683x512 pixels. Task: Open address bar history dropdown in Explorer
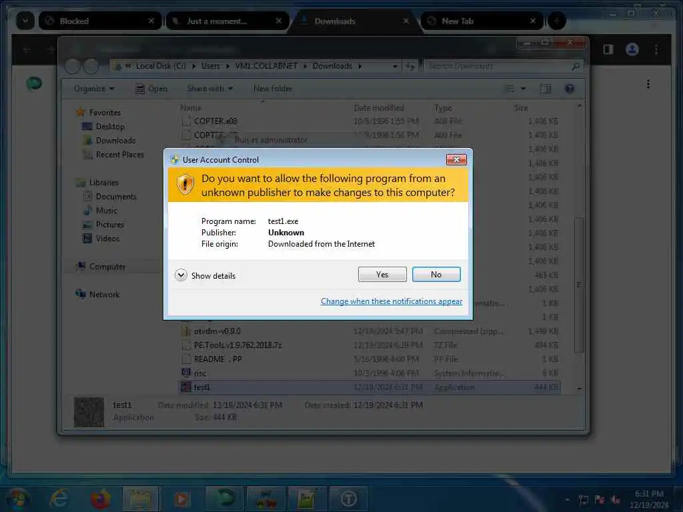point(395,66)
